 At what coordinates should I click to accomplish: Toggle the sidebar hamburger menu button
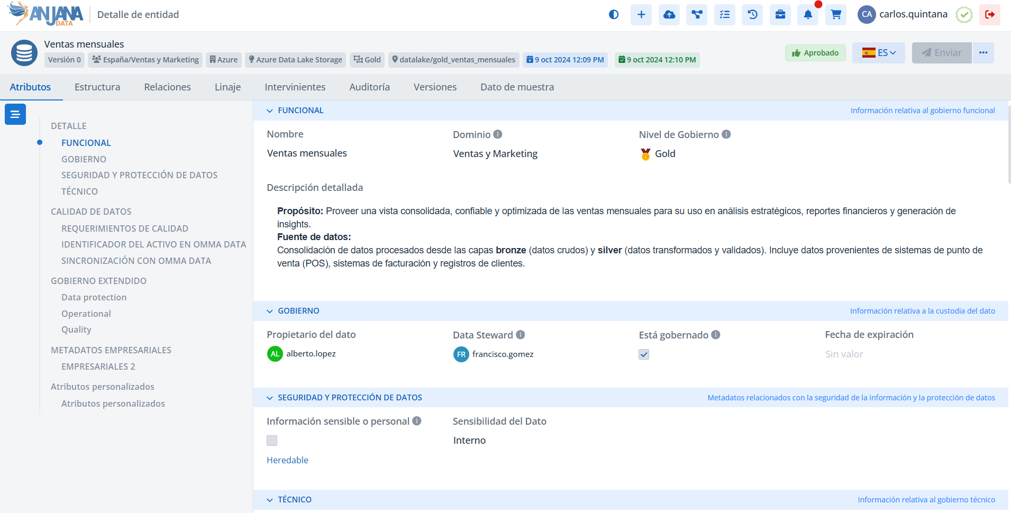(x=15, y=114)
